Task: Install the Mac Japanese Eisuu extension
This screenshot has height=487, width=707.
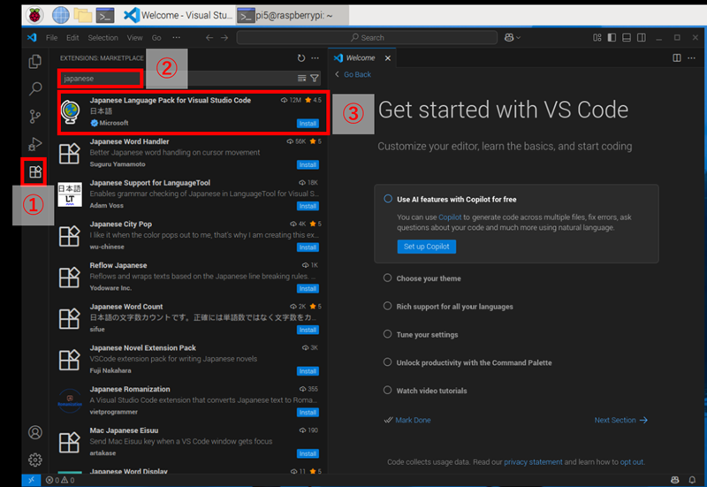Action: click(308, 453)
